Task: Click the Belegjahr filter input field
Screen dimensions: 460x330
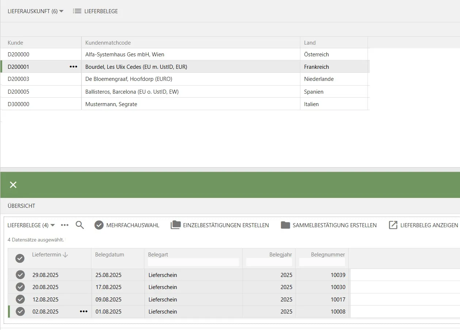Action: 269,262
